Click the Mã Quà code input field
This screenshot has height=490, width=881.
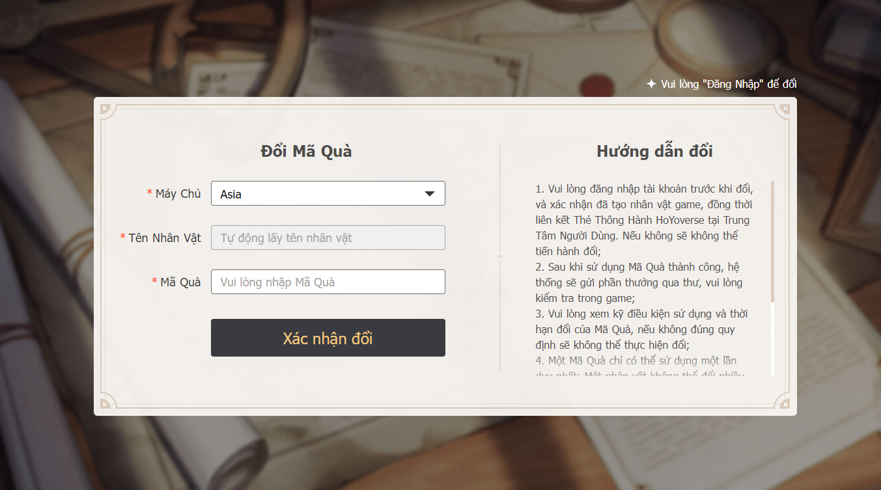point(328,282)
